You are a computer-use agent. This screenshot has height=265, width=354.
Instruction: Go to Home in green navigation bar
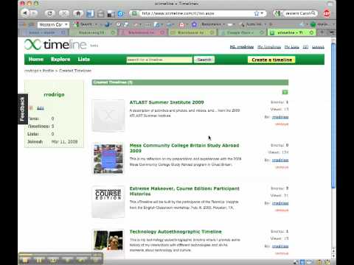(x=36, y=60)
